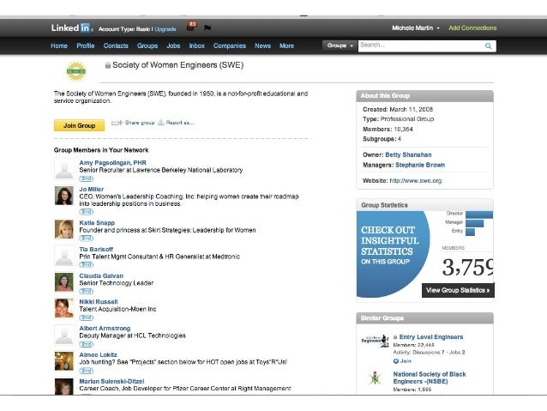Open manager Stephanie Brown's profile
Image resolution: width=547 pixels, height=411 pixels.
[x=420, y=165]
